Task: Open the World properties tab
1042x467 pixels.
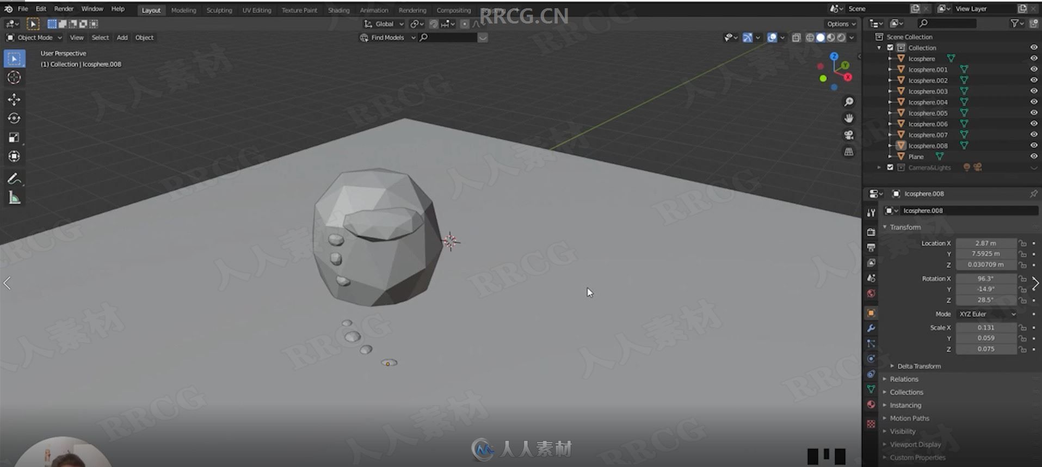Action: click(871, 293)
